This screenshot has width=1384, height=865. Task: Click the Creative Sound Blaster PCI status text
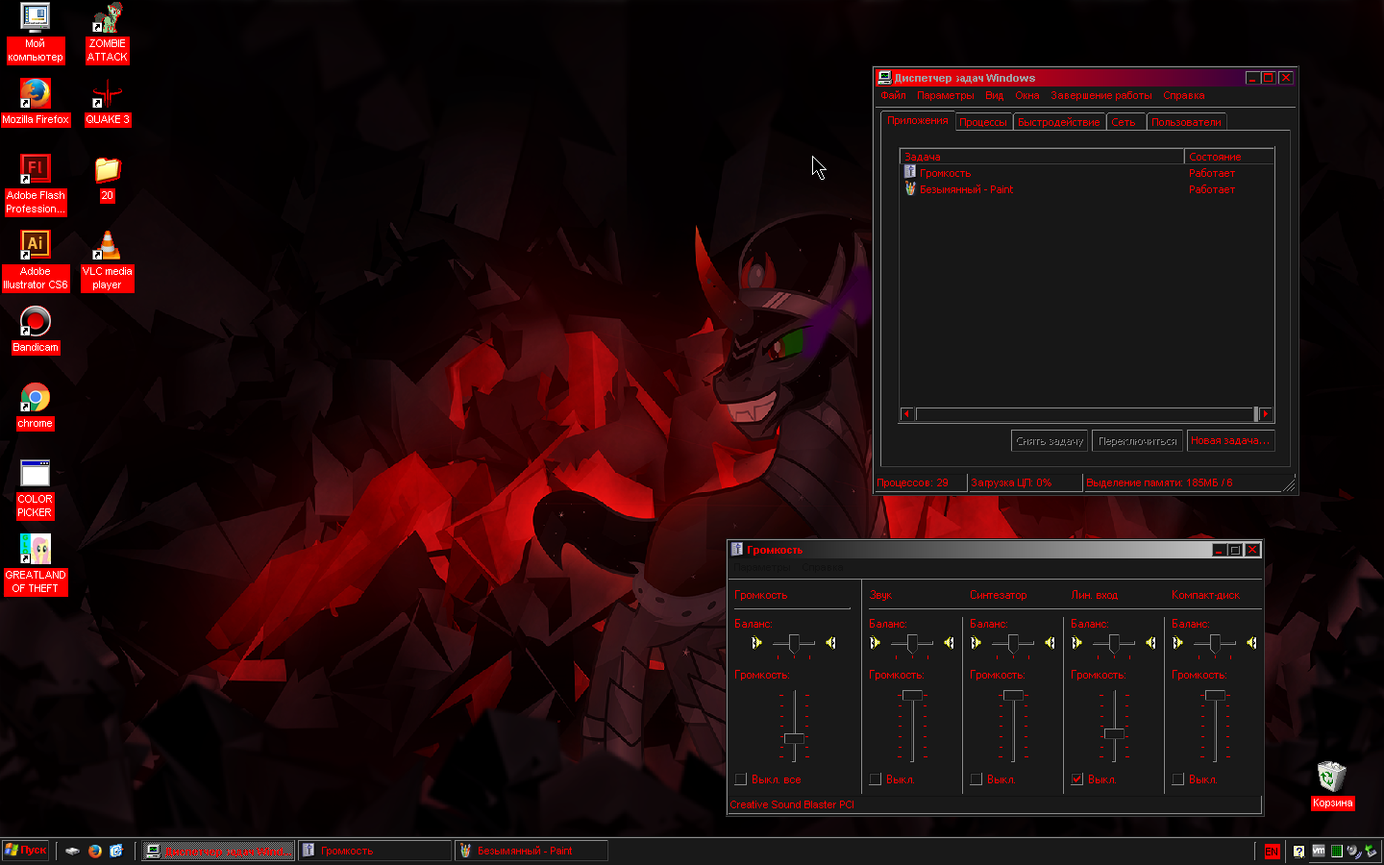click(x=792, y=804)
